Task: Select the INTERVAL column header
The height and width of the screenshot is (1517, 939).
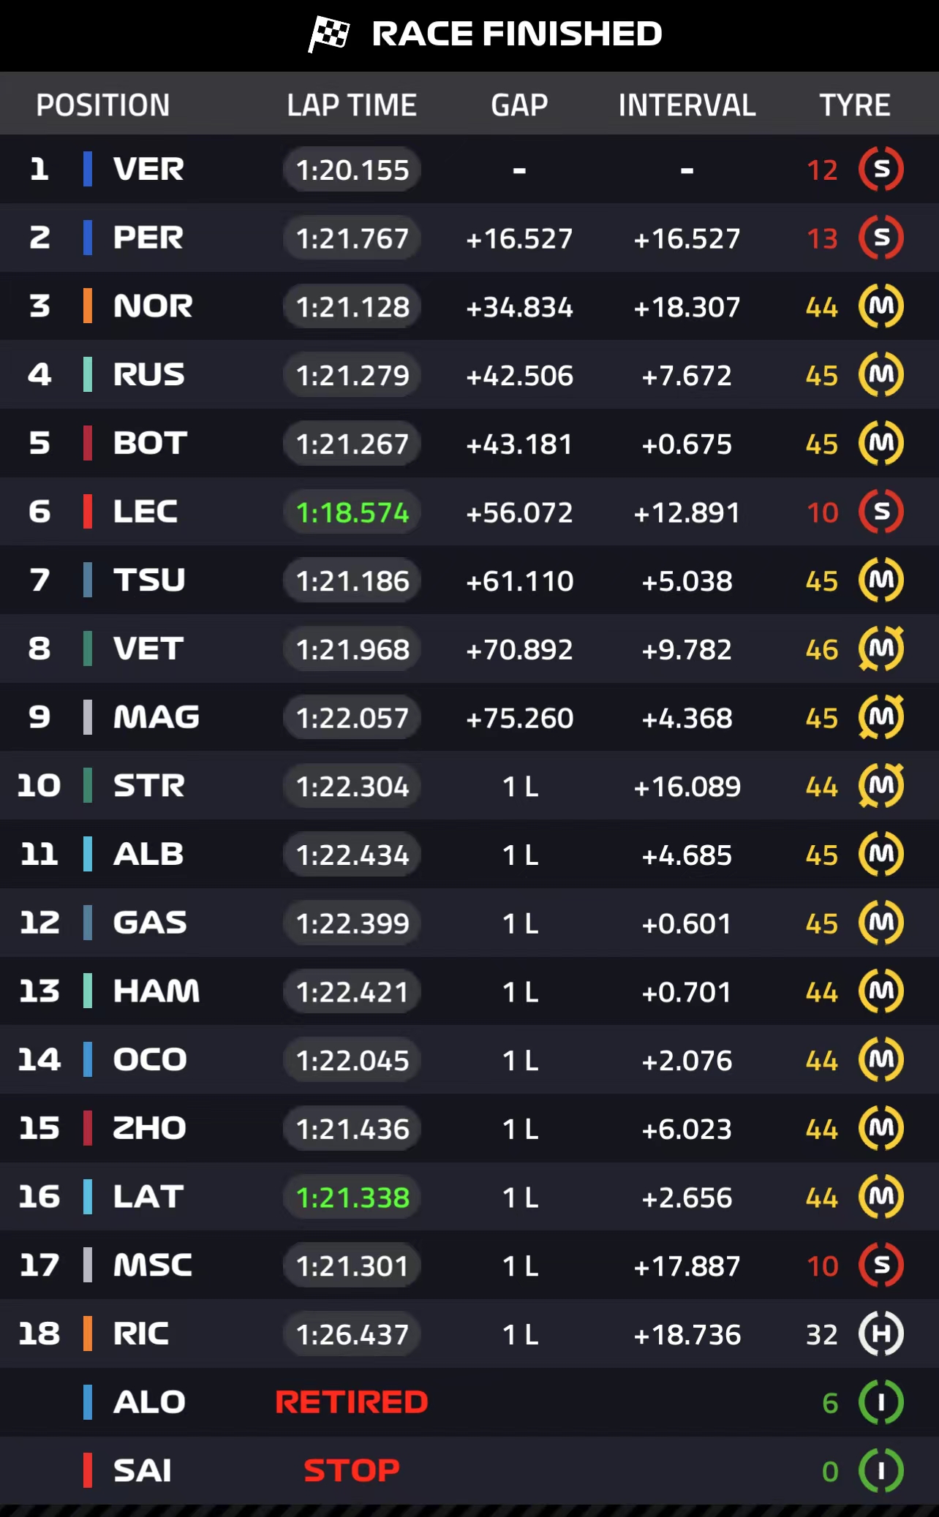Action: coord(687,105)
